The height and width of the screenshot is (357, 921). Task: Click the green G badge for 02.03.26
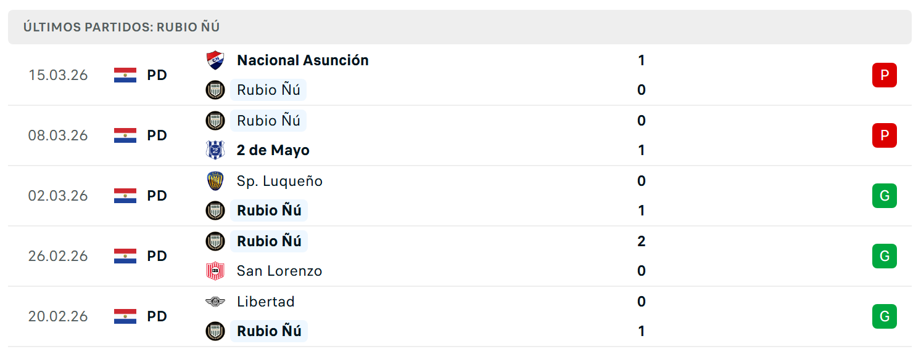[x=884, y=196]
